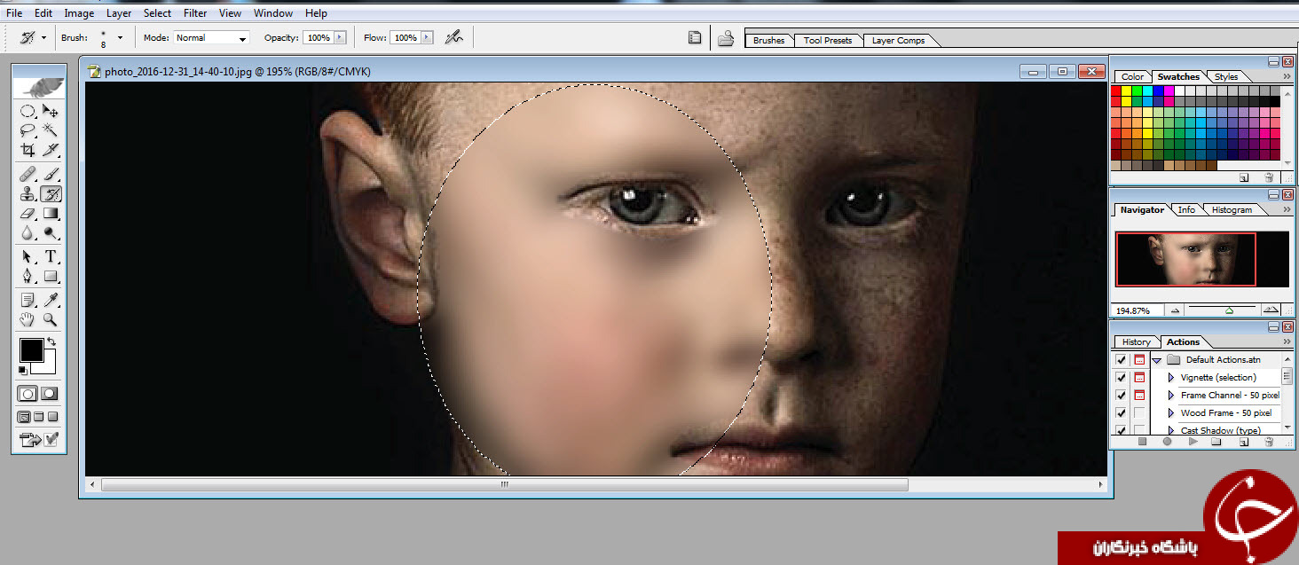
Task: Select the Blur tool
Action: pos(28,232)
